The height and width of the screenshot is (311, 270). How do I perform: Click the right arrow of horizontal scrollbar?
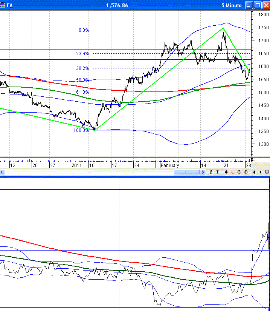coord(203,172)
